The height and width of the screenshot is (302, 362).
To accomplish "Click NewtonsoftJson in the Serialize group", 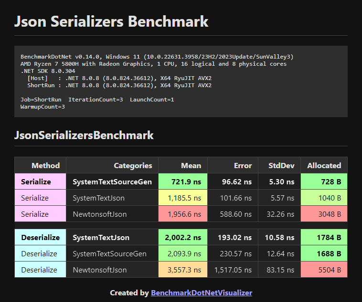I will (112, 214).
